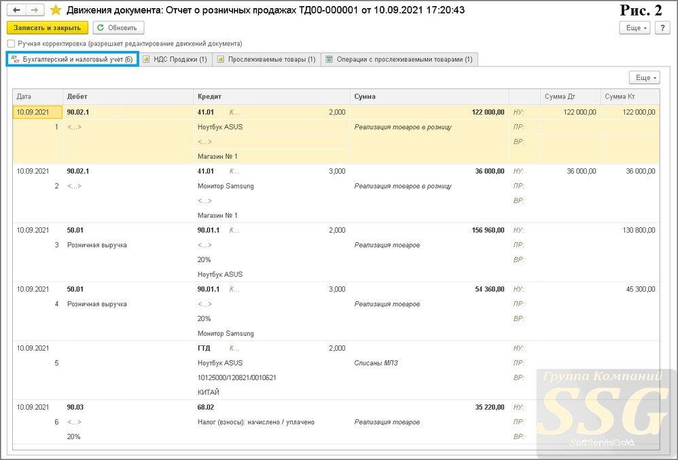Open help with the question mark button
The height and width of the screenshot is (460, 678).
[x=662, y=28]
